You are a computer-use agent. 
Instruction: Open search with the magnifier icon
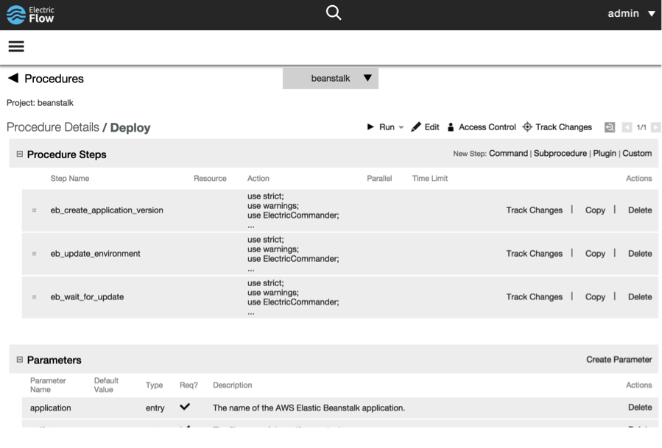(x=334, y=13)
